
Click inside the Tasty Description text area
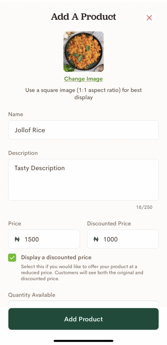(x=84, y=180)
